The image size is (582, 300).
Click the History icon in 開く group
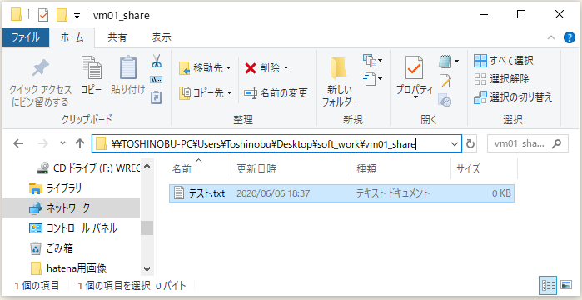(445, 100)
